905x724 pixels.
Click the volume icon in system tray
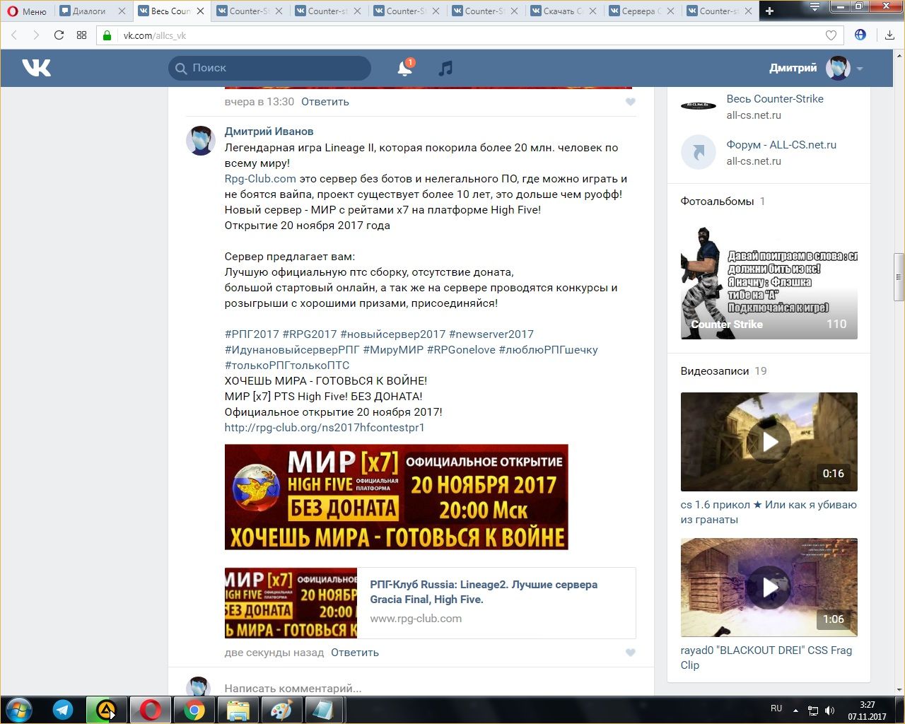pos(829,711)
